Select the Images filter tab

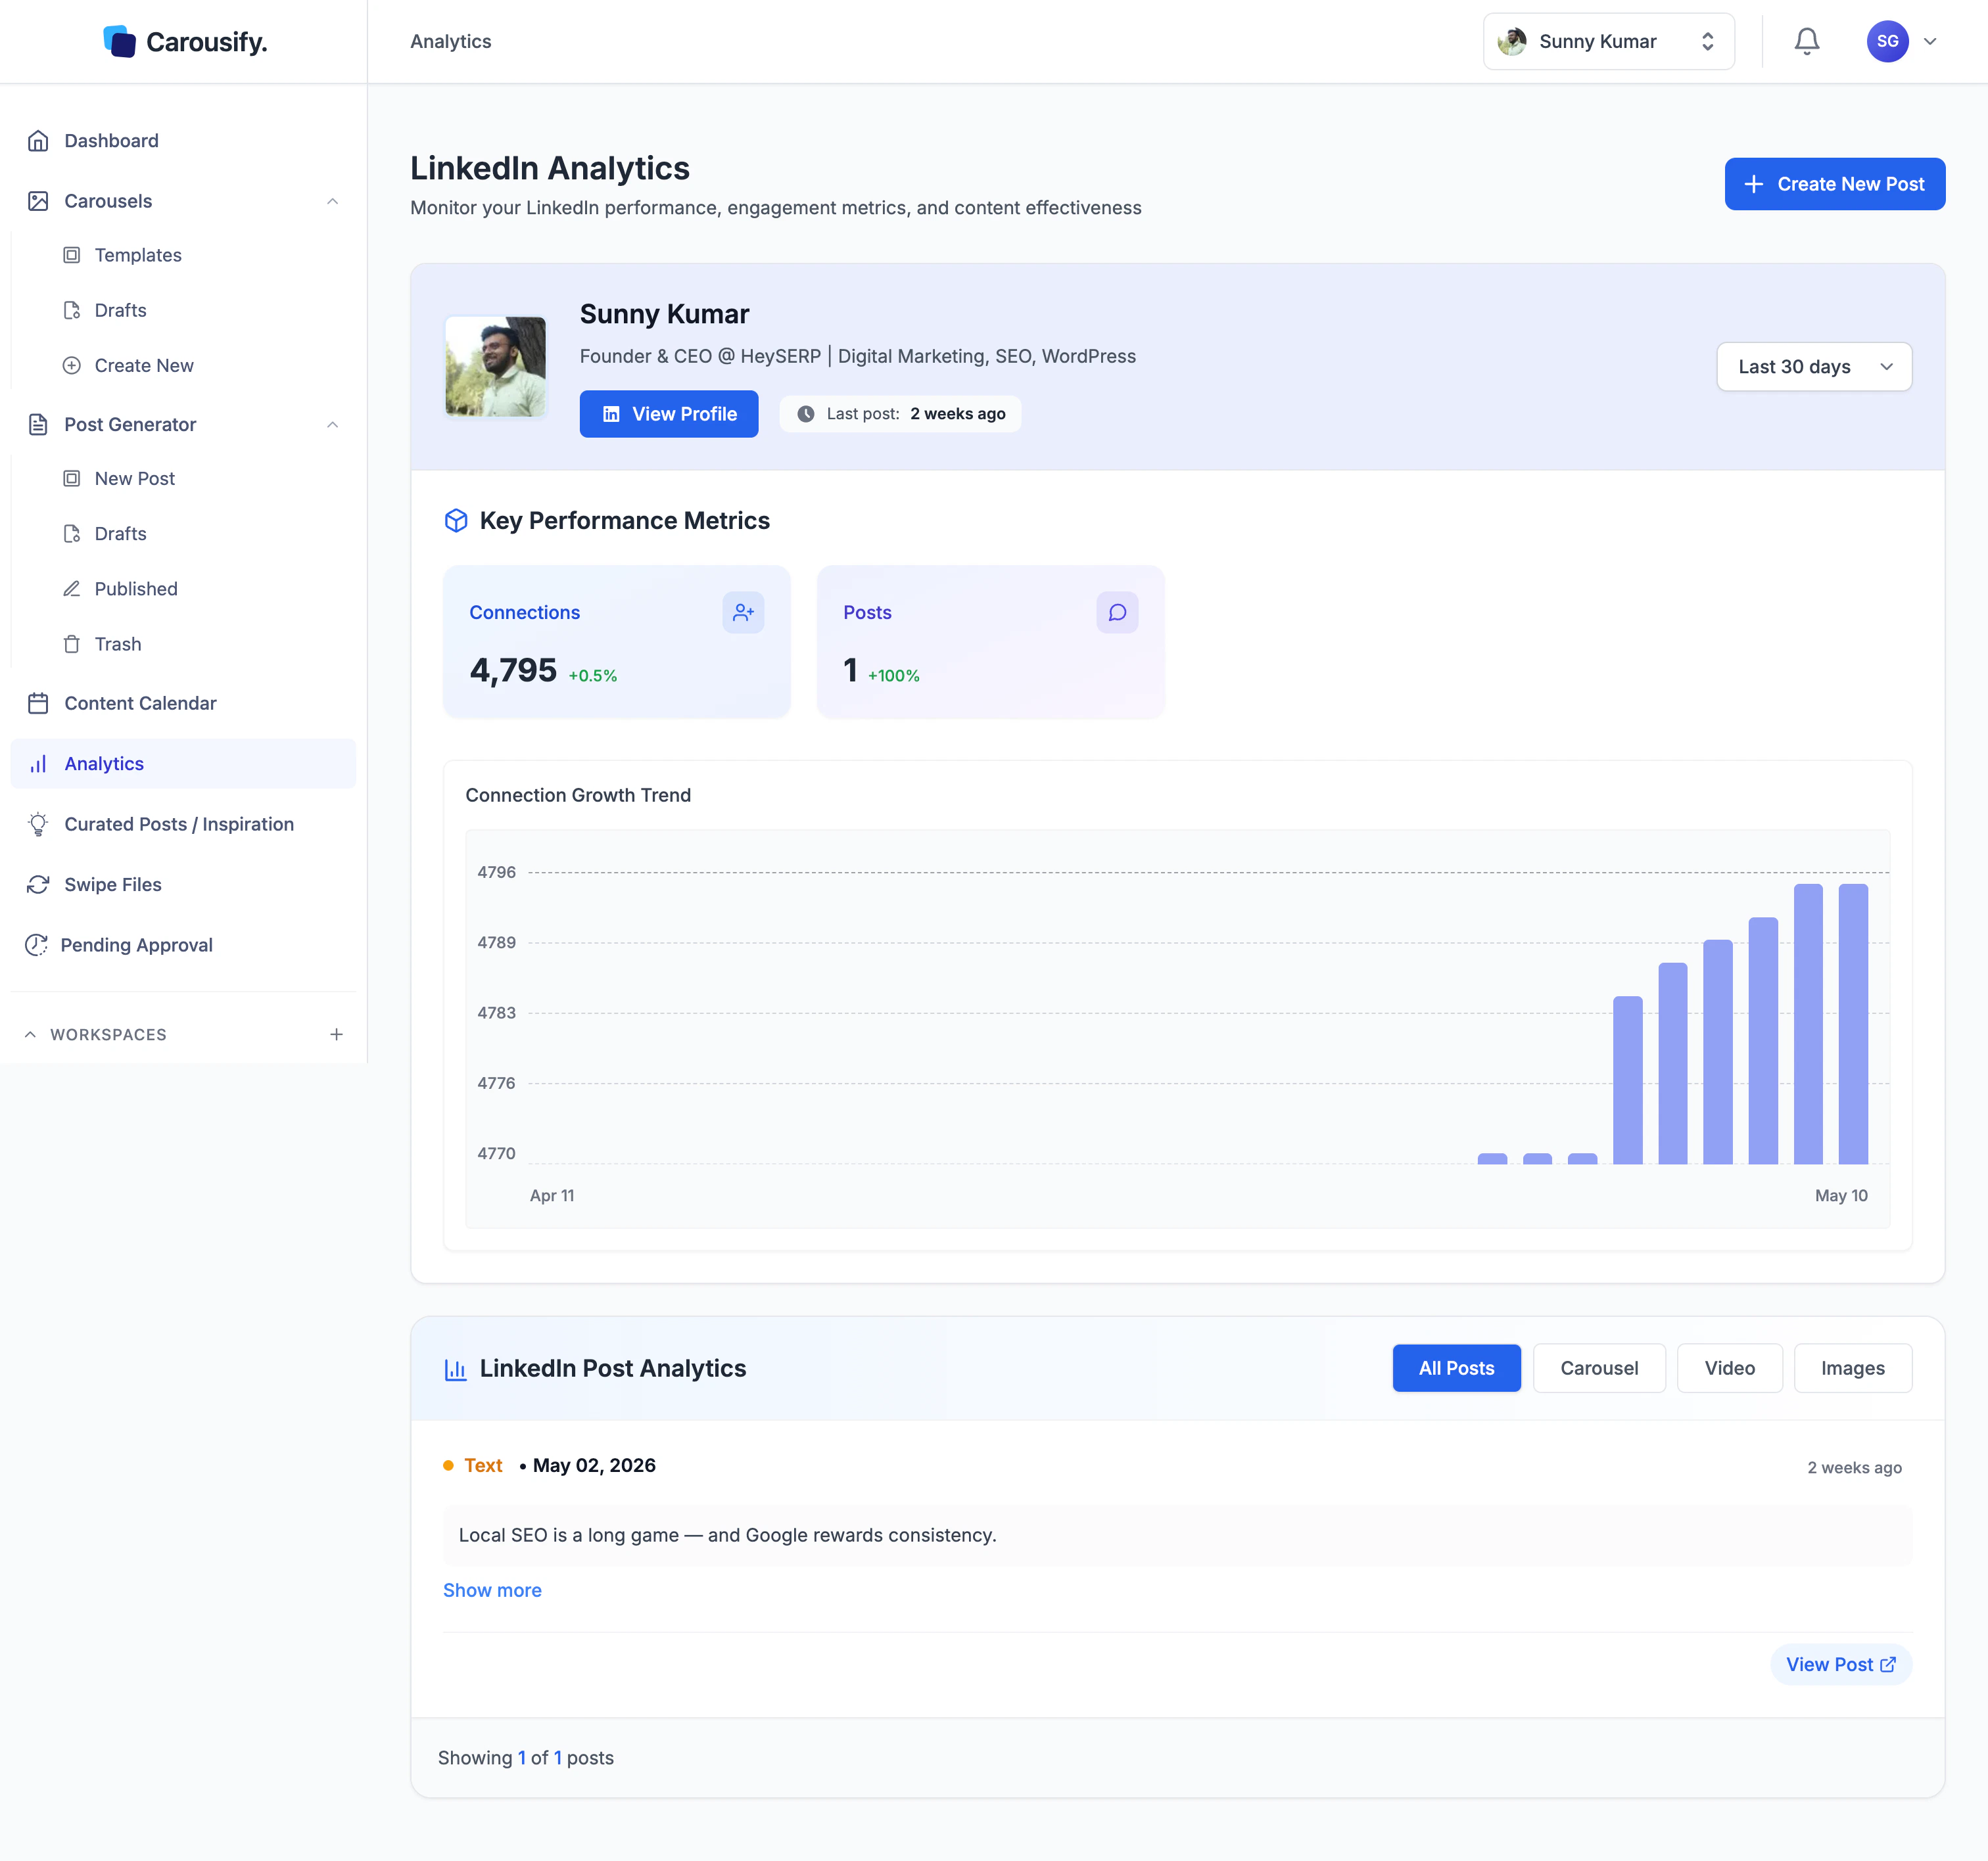[x=1852, y=1368]
